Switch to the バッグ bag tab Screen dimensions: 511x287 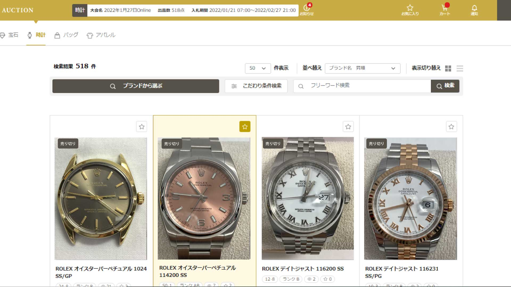point(66,35)
